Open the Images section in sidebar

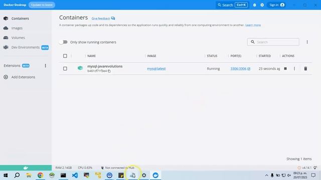click(17, 28)
